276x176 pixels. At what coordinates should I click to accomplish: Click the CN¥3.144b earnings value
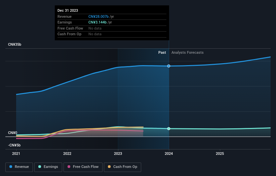(x=97, y=22)
